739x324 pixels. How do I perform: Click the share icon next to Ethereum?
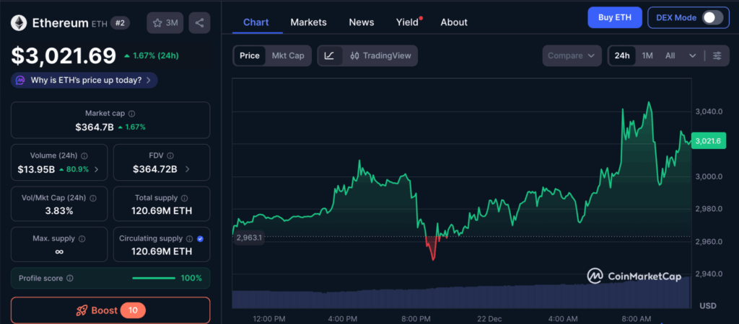click(199, 23)
